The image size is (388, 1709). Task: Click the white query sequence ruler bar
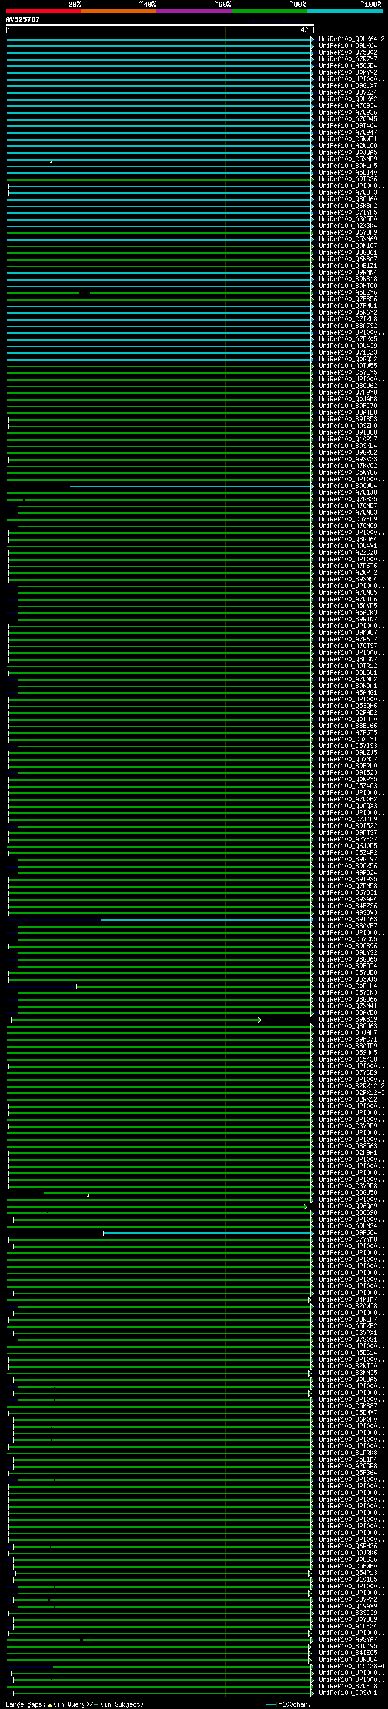pyautogui.click(x=160, y=24)
